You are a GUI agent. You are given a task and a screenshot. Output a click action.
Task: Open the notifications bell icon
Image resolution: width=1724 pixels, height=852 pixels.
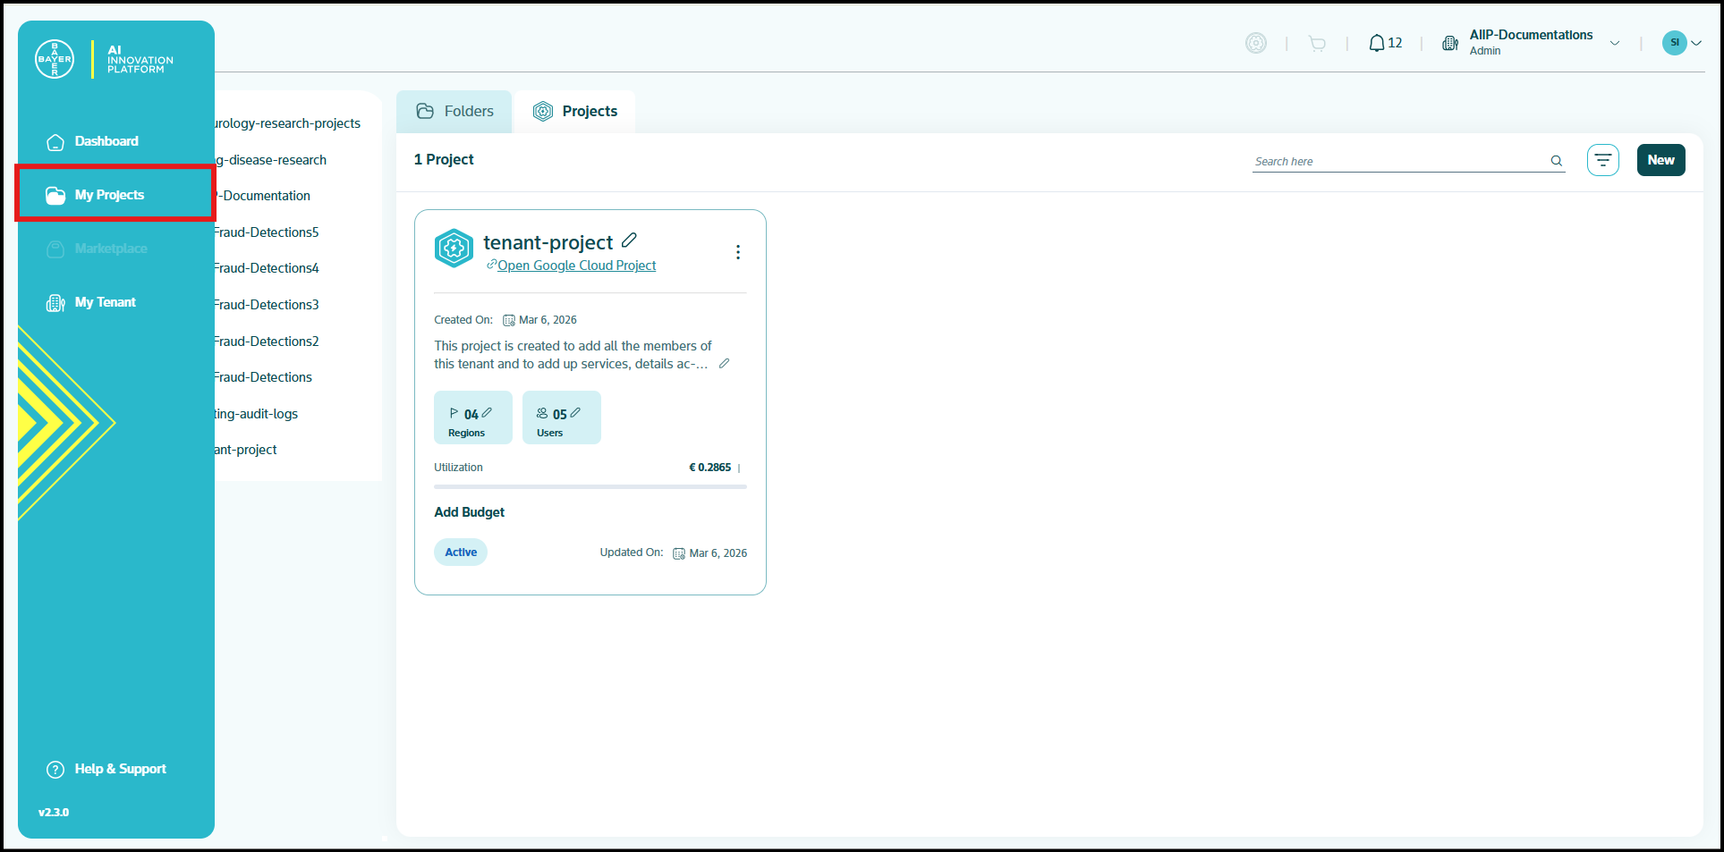[1376, 43]
